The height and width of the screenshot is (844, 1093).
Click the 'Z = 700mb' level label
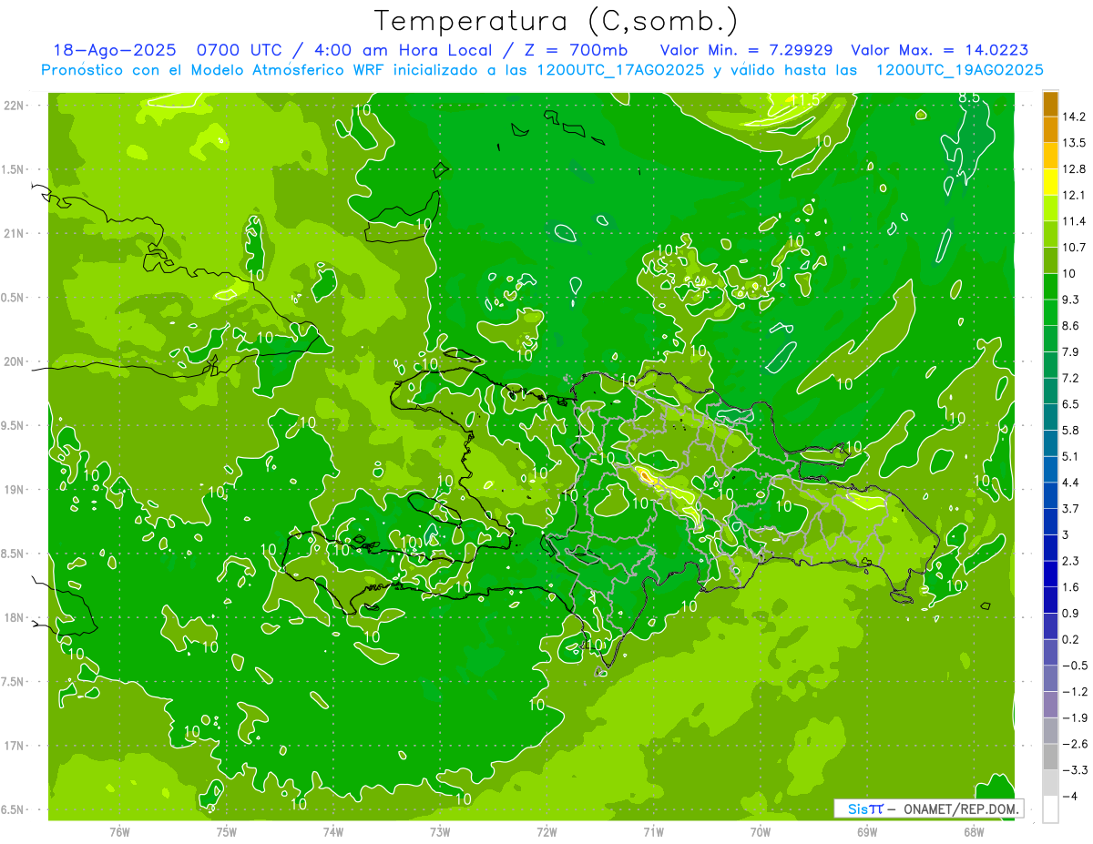[573, 50]
